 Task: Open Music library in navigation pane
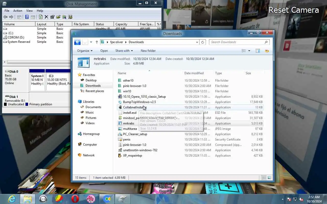coord(90,112)
